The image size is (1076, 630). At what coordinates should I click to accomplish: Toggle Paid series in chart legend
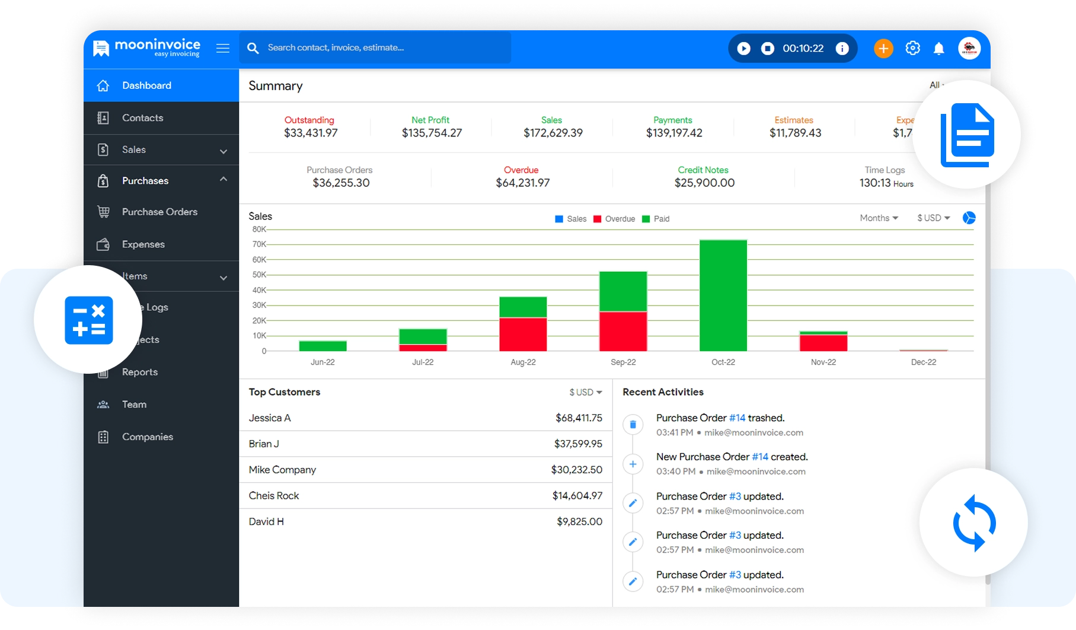click(656, 219)
